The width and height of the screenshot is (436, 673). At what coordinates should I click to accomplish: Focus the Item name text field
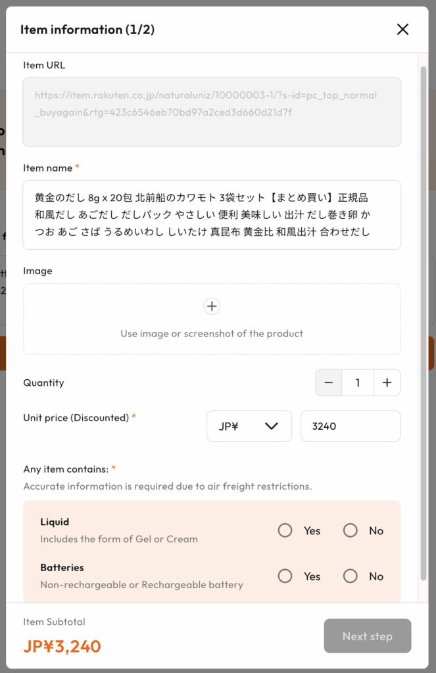coord(212,215)
